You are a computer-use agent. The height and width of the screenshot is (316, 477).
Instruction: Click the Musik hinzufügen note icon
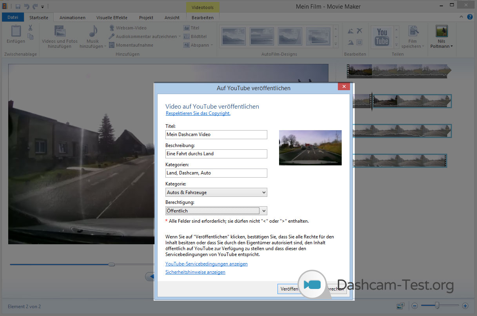click(x=93, y=31)
